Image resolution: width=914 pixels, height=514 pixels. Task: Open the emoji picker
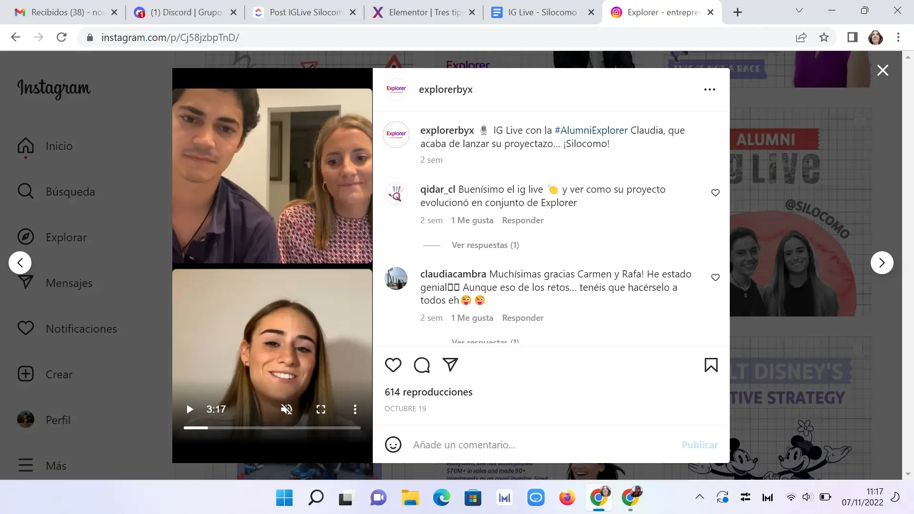(x=393, y=445)
